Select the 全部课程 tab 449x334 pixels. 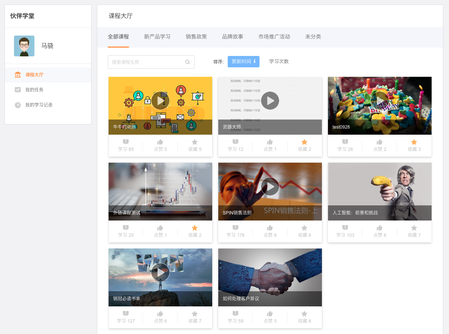118,37
